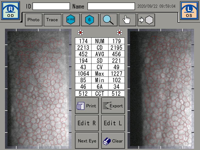
Task: Click the left eye CD value 2195
Action: tap(116, 47)
